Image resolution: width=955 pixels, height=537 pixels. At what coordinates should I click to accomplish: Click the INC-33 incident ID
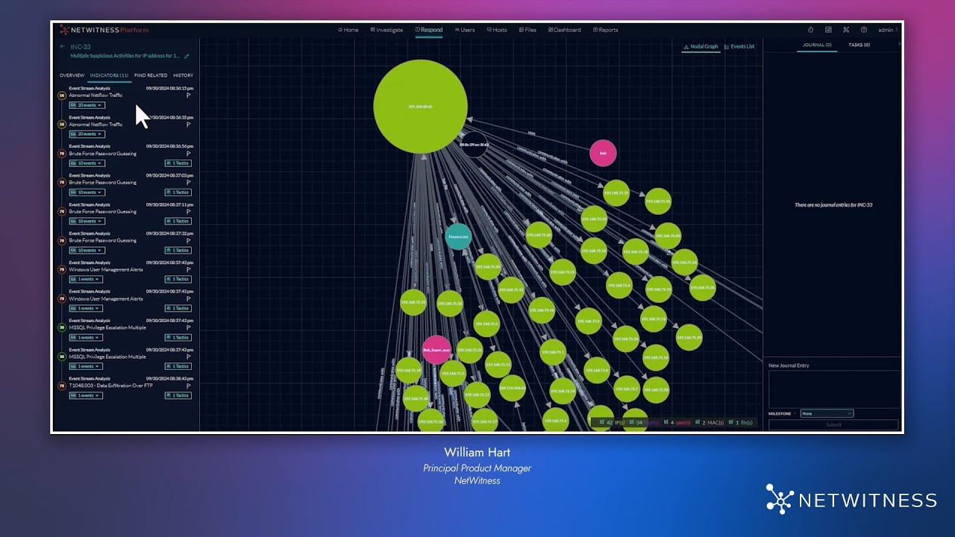(x=81, y=46)
